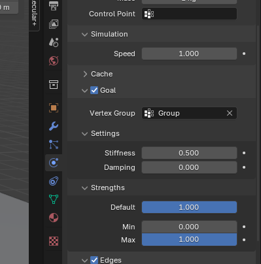
Task: Animate the Min strength property dot
Action: [244, 227]
